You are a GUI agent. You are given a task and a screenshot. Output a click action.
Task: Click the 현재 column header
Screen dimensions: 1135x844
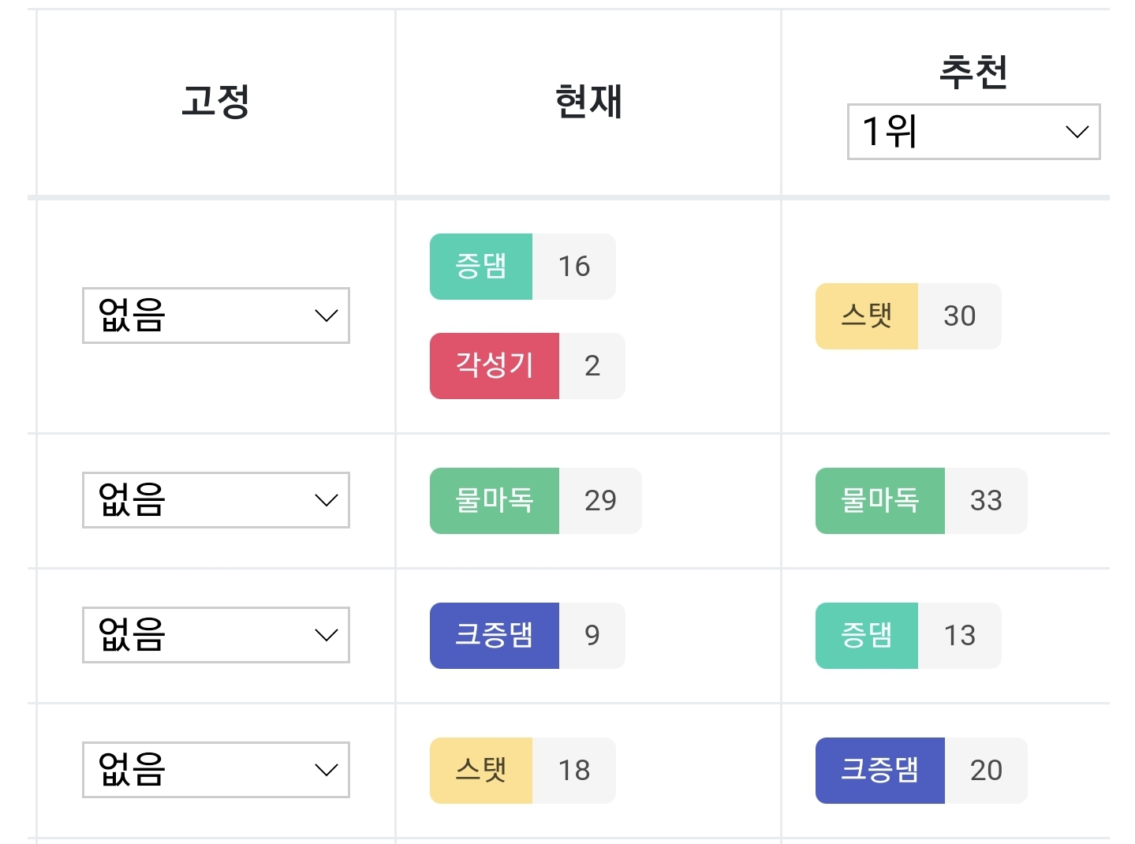tap(588, 102)
